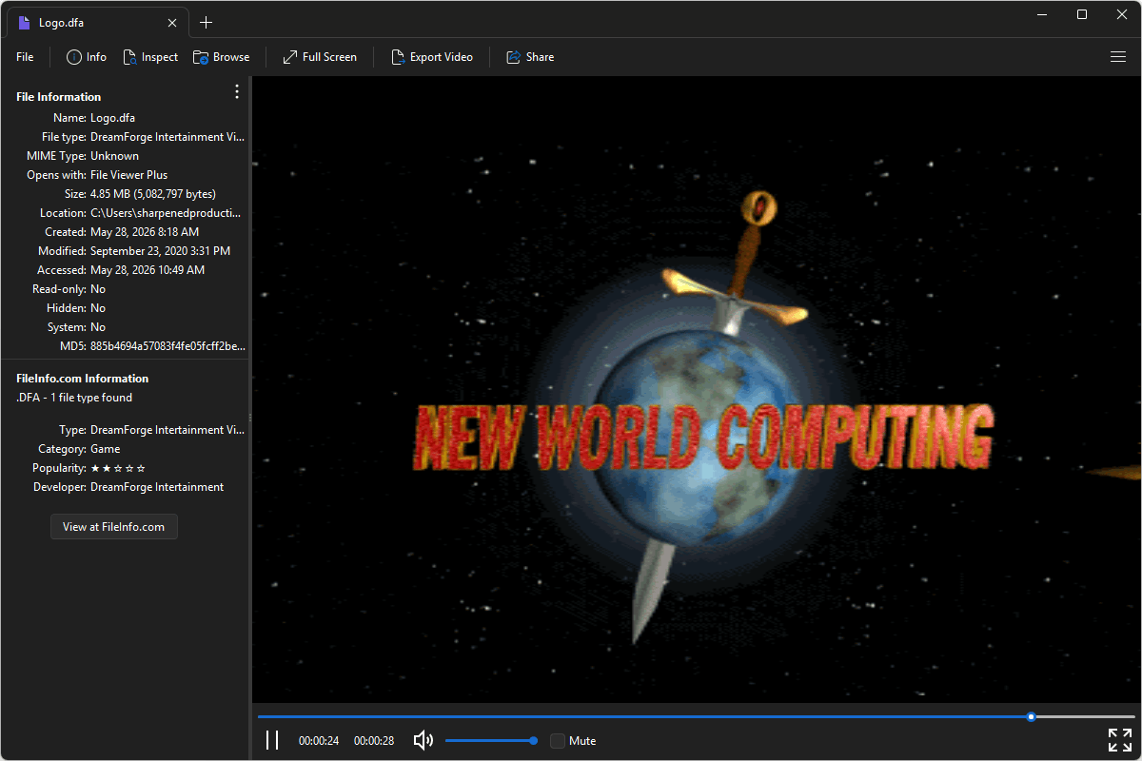This screenshot has height=761, width=1142.
Task: Click the FileInfo.com Information heading
Action: [83, 379]
